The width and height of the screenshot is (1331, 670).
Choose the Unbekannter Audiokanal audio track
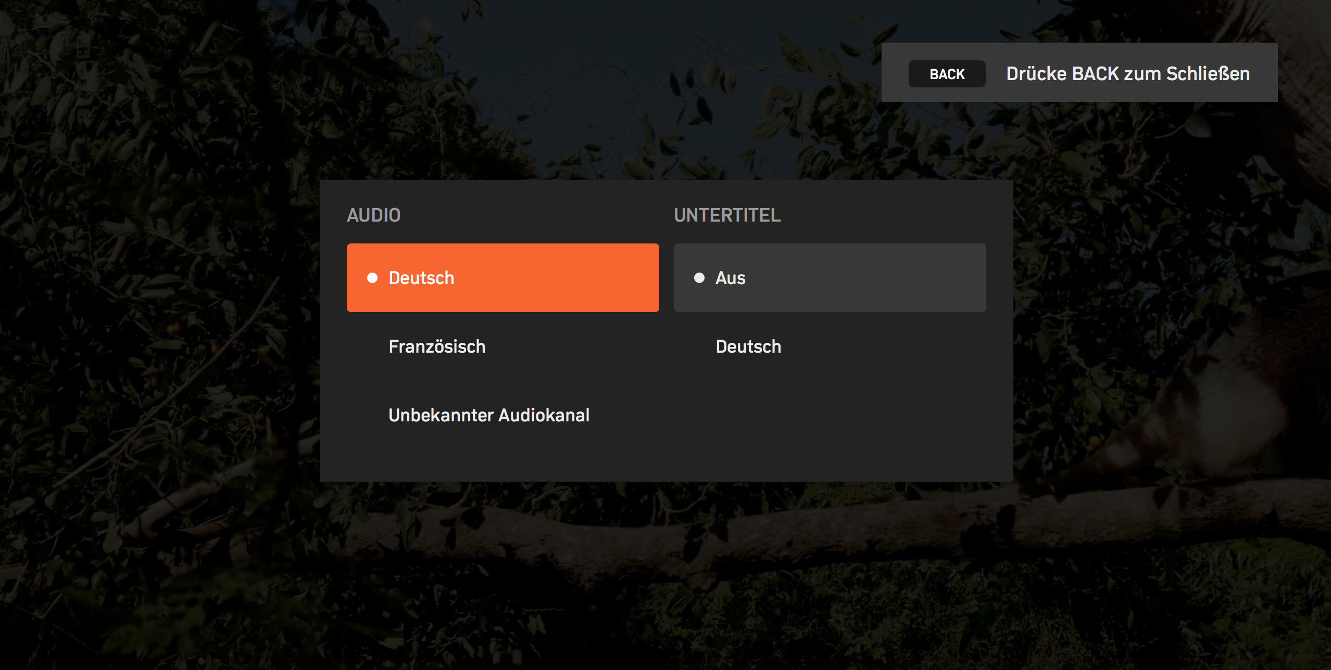(503, 415)
